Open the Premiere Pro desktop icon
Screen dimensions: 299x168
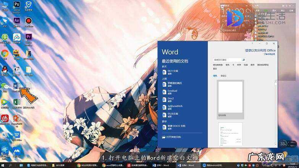29,37
